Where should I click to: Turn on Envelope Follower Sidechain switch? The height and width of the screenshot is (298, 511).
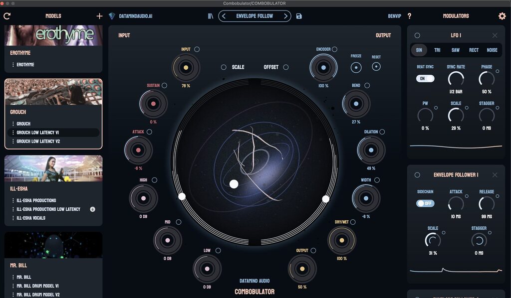(x=425, y=203)
